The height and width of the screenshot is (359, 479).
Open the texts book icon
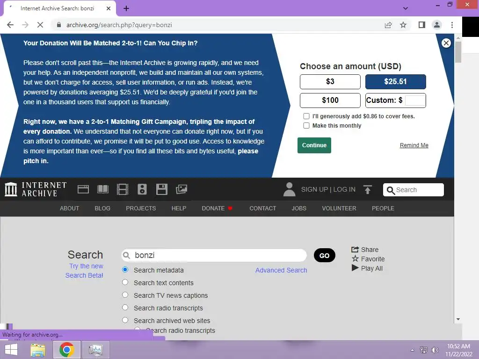point(102,190)
